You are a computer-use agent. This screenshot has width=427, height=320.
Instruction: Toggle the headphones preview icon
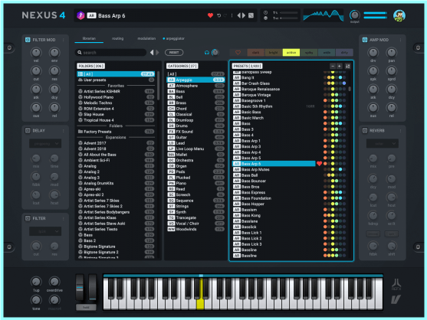point(207,53)
